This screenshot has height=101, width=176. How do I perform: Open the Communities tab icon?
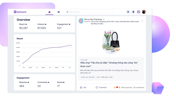[59, 12]
